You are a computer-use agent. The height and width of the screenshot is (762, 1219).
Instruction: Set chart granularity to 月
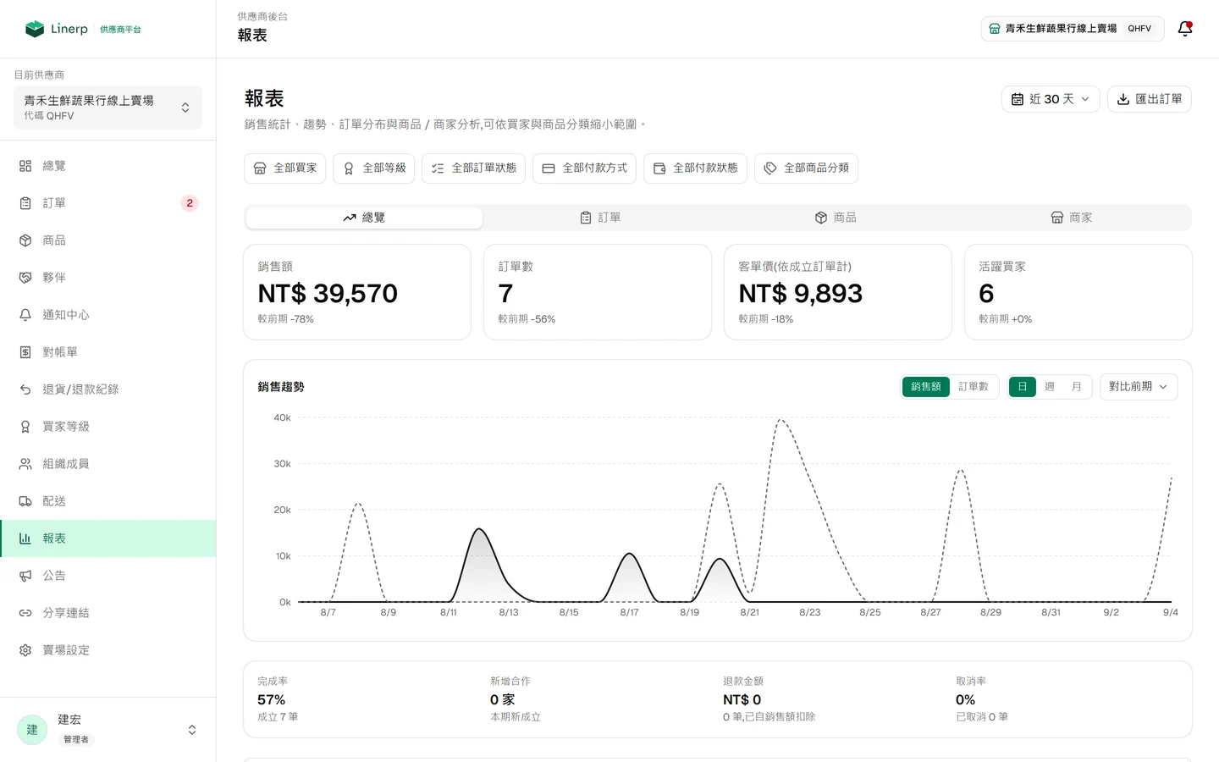(1077, 387)
